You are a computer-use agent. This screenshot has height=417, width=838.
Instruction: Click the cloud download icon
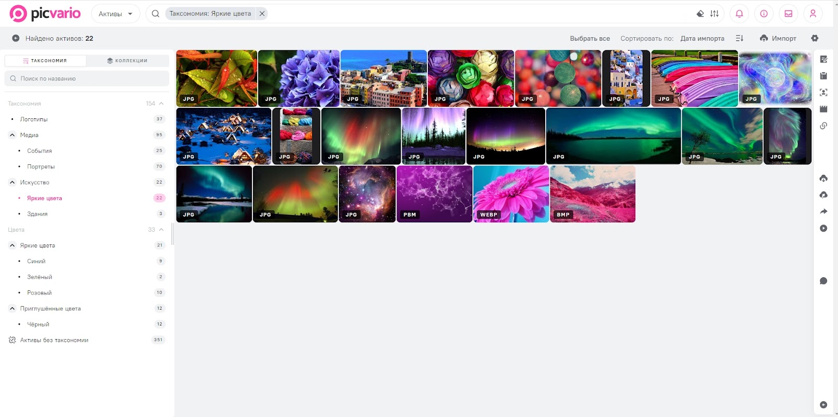[823, 178]
